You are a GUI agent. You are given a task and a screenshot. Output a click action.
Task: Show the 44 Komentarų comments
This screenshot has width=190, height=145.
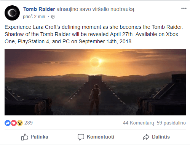(x=138, y=123)
